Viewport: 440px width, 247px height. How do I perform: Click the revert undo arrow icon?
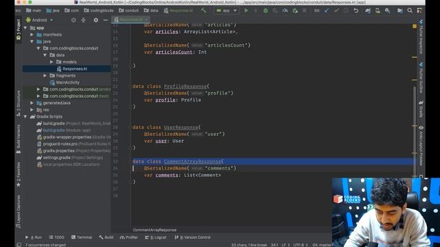[x=356, y=11]
